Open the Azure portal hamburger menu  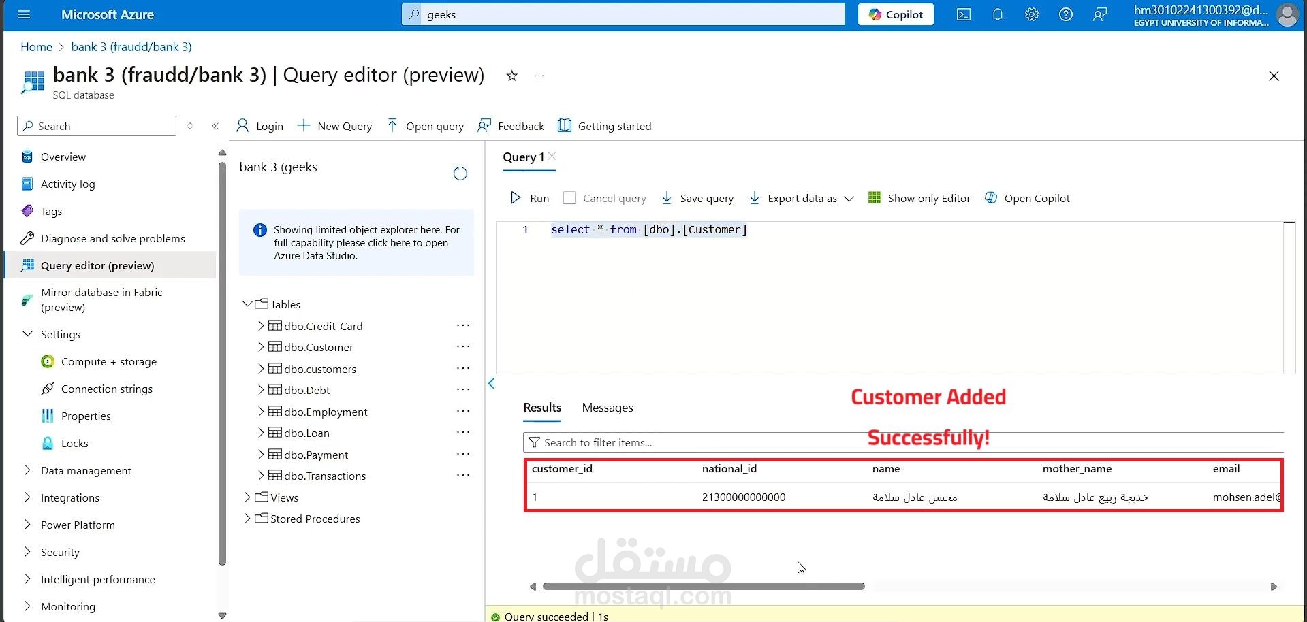24,14
